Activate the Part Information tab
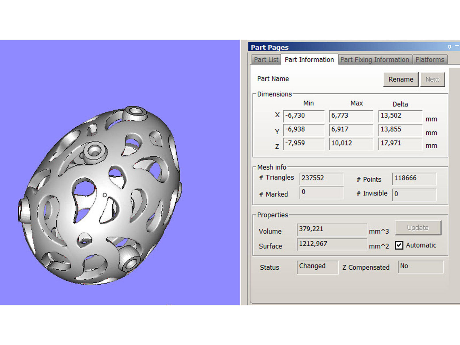The height and width of the screenshot is (345, 460). pyautogui.click(x=309, y=60)
